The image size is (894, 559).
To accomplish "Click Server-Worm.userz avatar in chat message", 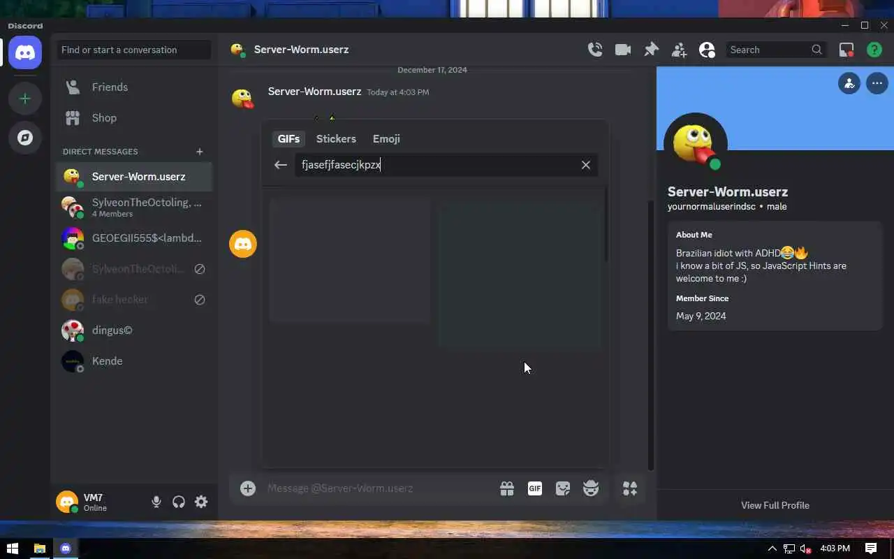I will point(242,99).
